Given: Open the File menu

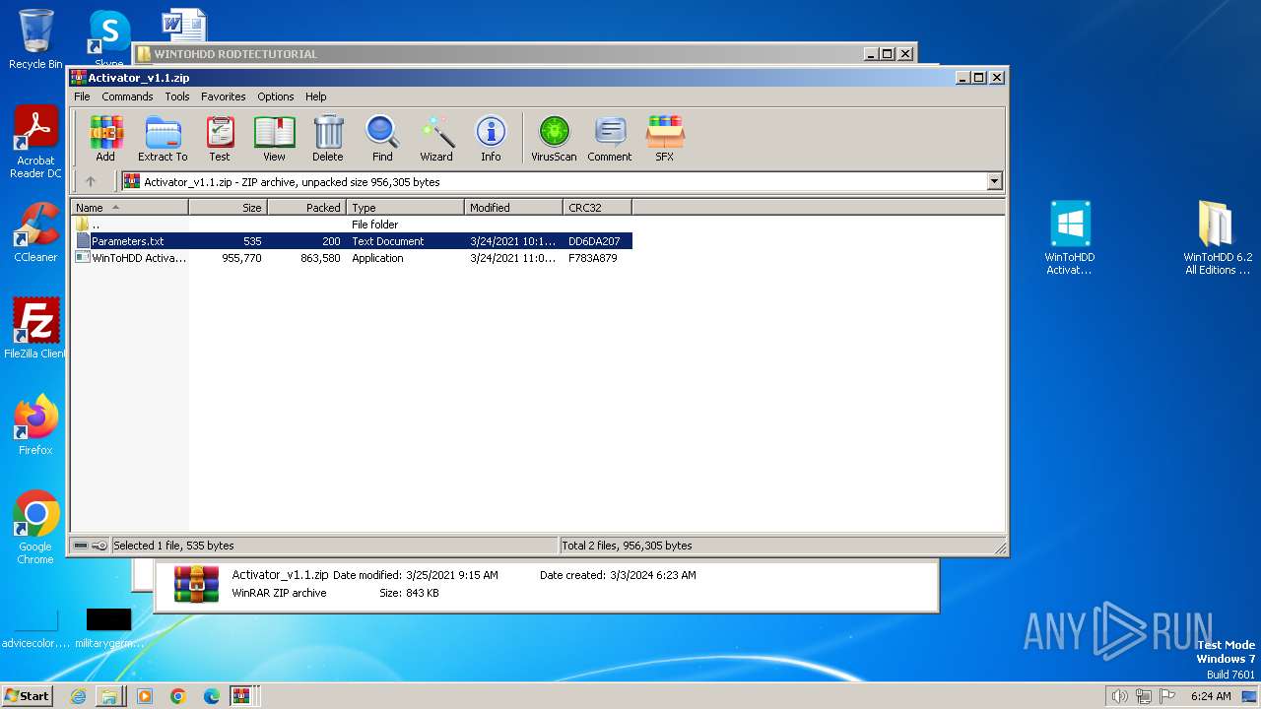Looking at the screenshot, I should coord(82,97).
